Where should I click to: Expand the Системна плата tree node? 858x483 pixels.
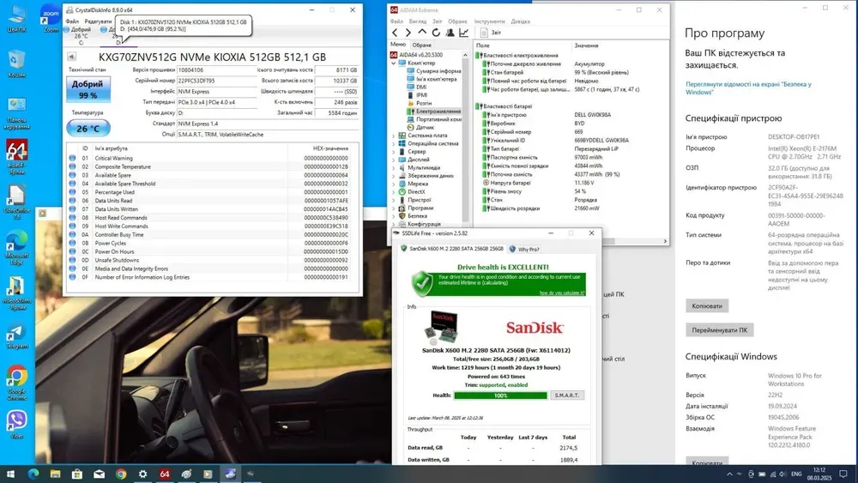click(x=394, y=135)
